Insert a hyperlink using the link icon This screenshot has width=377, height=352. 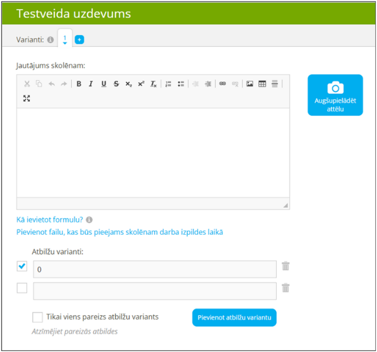tap(223, 84)
